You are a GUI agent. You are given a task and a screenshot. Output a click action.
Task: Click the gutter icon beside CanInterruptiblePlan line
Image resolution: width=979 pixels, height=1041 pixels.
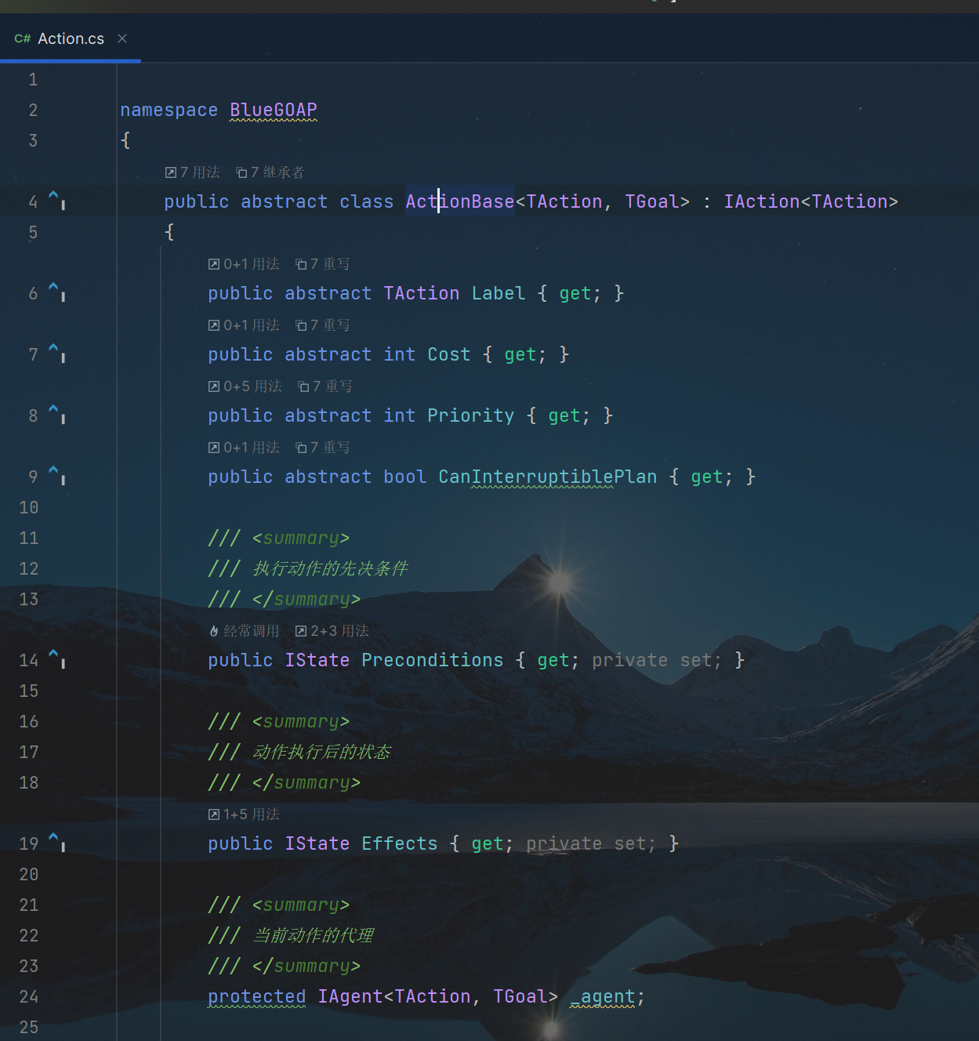tap(57, 475)
